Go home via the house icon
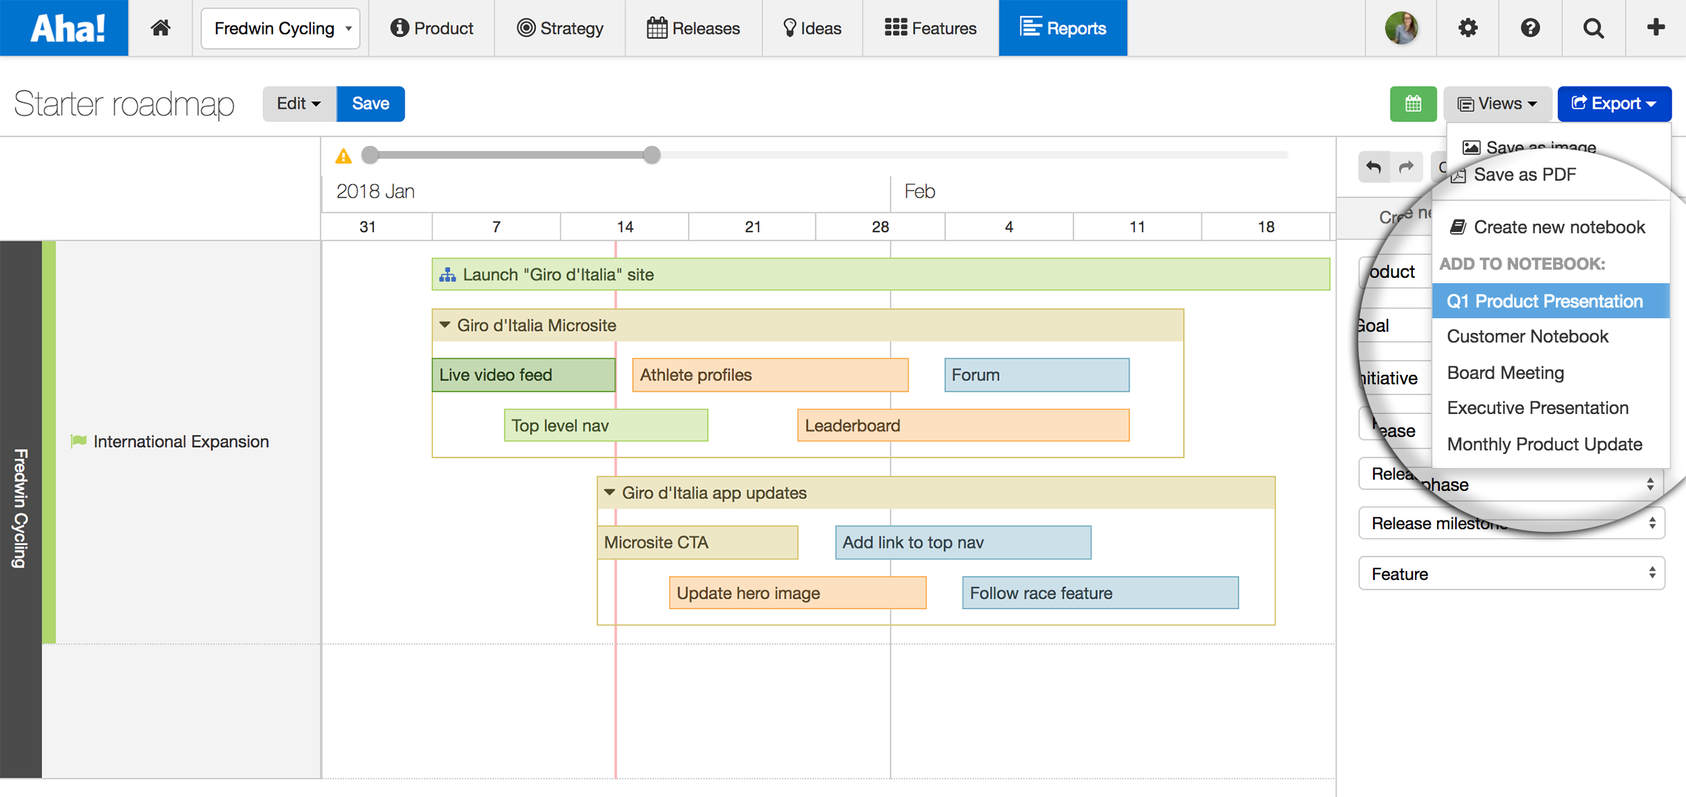Viewport: 1686px width, 797px height. [x=159, y=28]
